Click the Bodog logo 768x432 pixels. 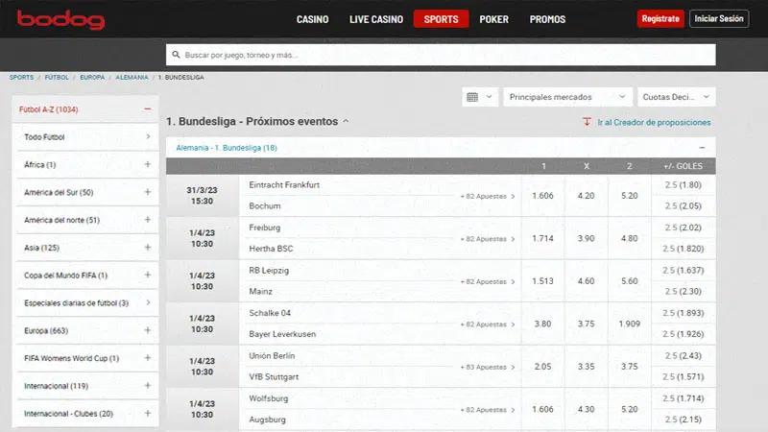point(60,19)
